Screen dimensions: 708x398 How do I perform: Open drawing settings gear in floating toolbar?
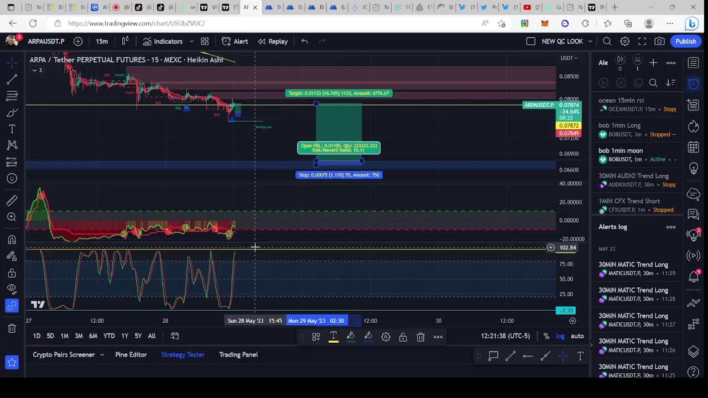386,337
